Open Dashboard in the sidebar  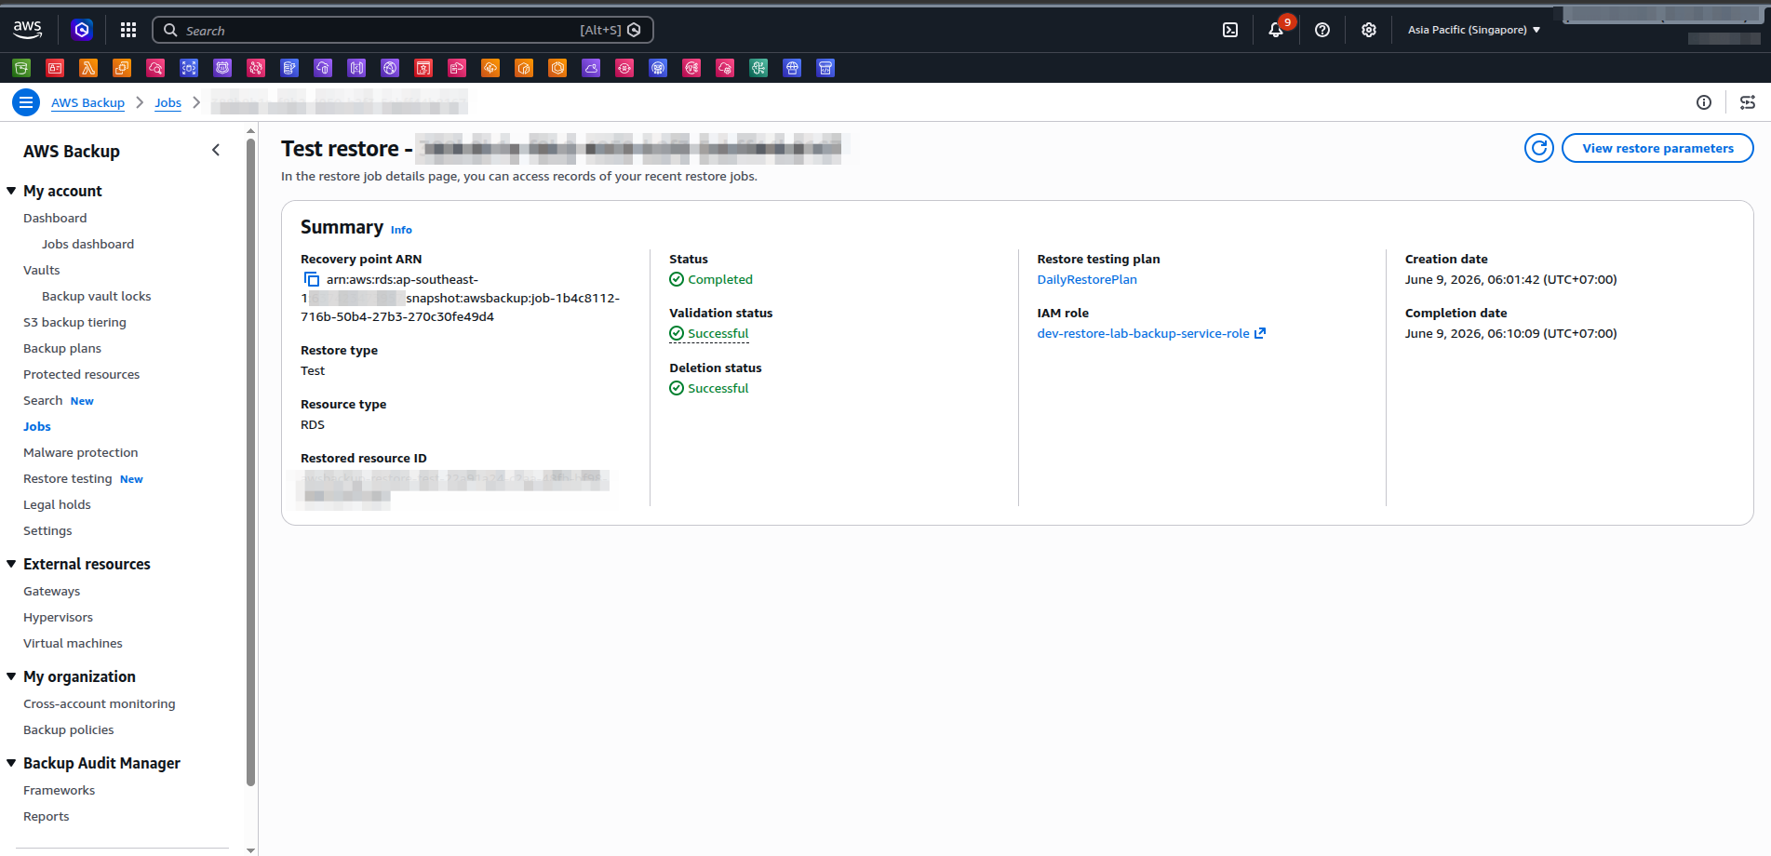point(55,218)
